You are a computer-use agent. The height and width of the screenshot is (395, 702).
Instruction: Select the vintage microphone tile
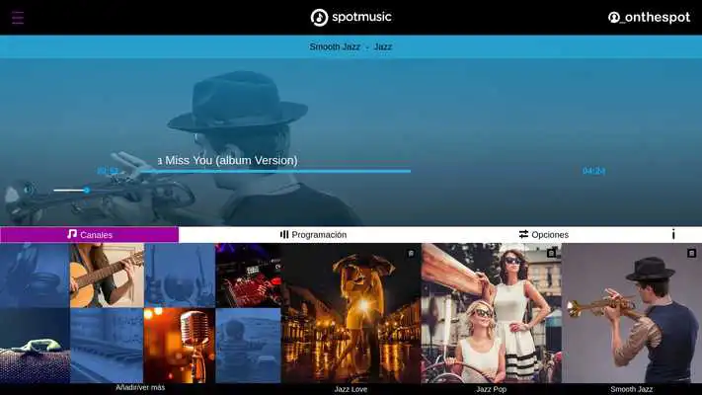point(179,346)
